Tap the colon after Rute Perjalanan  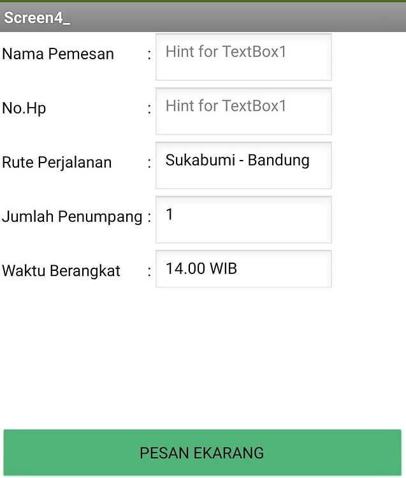click(x=149, y=163)
